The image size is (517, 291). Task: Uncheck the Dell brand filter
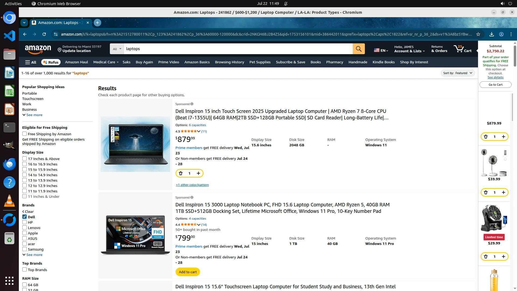(x=25, y=217)
